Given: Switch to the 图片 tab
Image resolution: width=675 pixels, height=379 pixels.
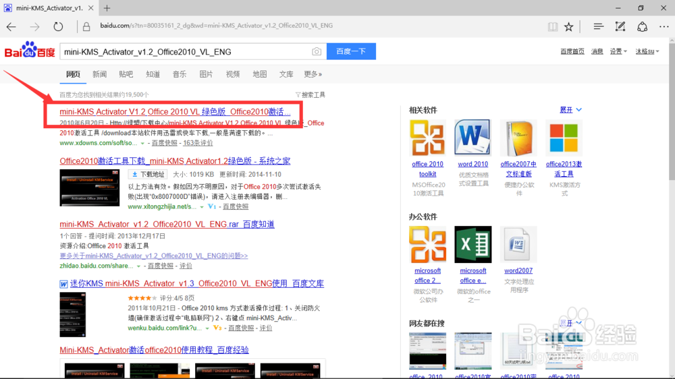Looking at the screenshot, I should pos(206,74).
